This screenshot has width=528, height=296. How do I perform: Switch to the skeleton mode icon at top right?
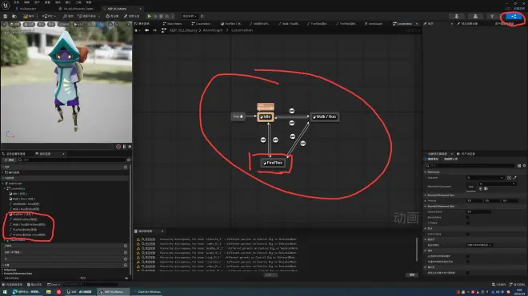[457, 17]
